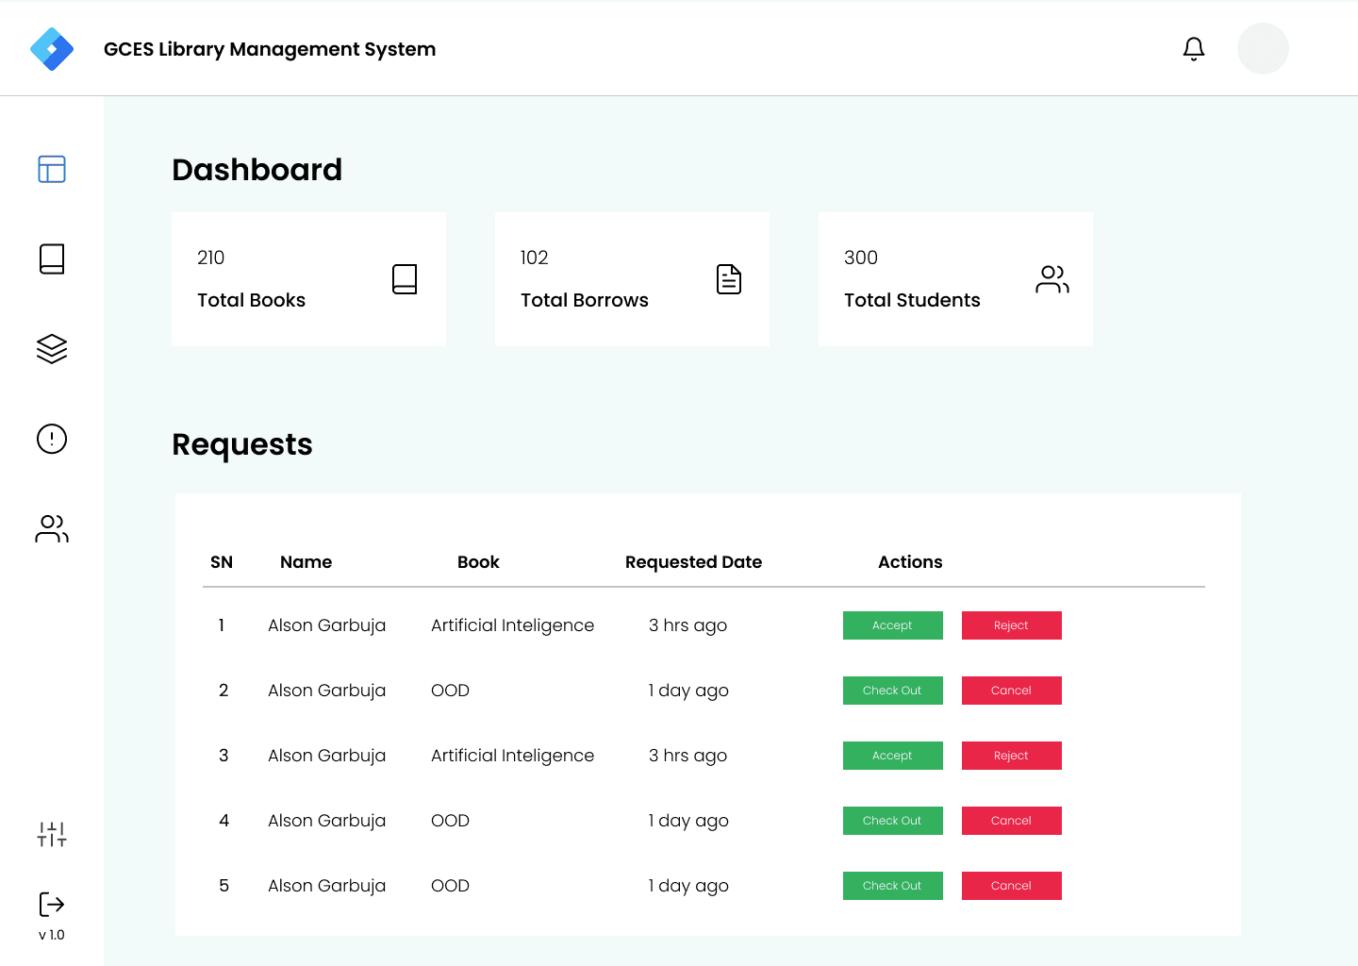Accept the first Artificial Inteligence request
This screenshot has width=1358, height=966.
(x=892, y=625)
